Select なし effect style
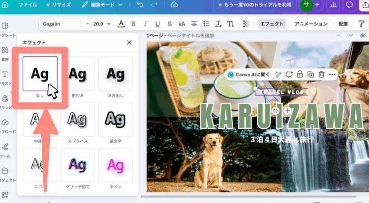The height and width of the screenshot is (203, 369). (40, 74)
